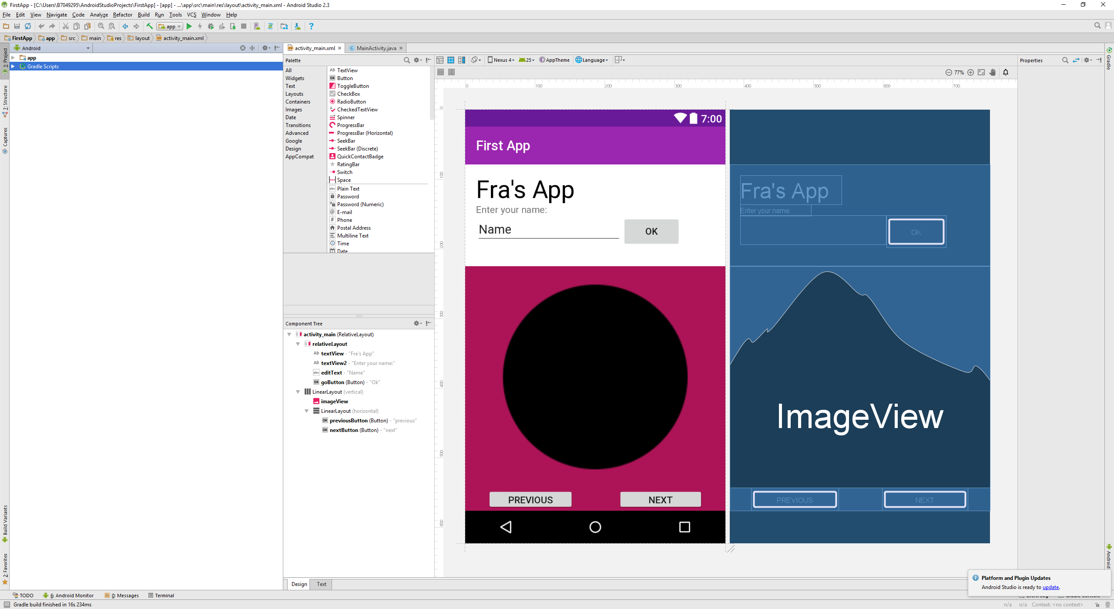This screenshot has width=1114, height=609.
Task: Collapse relativeLayout in Component Tree
Action: tap(298, 344)
